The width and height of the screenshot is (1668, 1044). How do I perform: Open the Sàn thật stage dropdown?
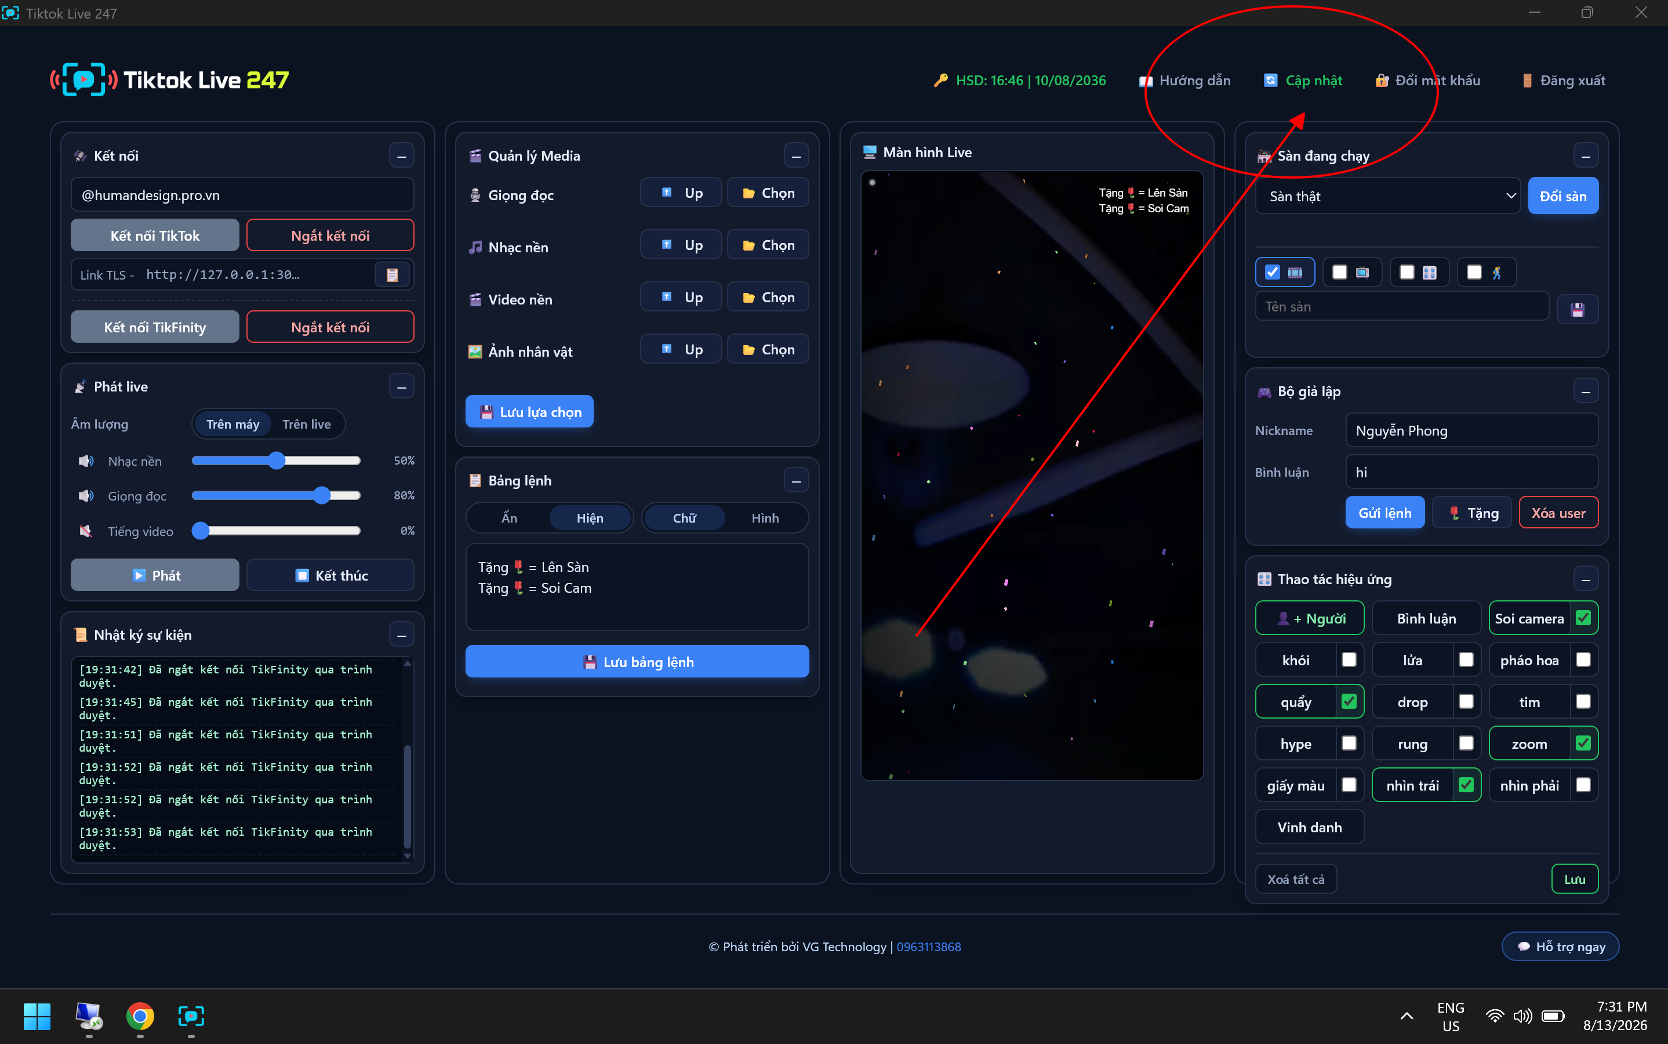point(1387,196)
